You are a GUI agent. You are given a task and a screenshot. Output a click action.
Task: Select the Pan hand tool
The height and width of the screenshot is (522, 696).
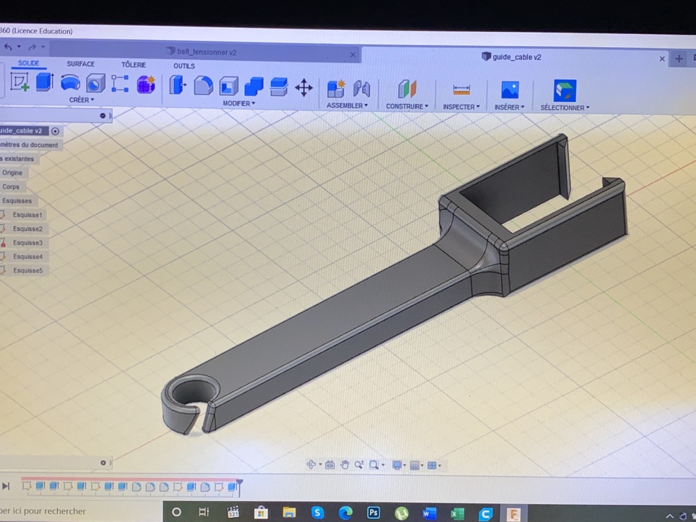(345, 465)
